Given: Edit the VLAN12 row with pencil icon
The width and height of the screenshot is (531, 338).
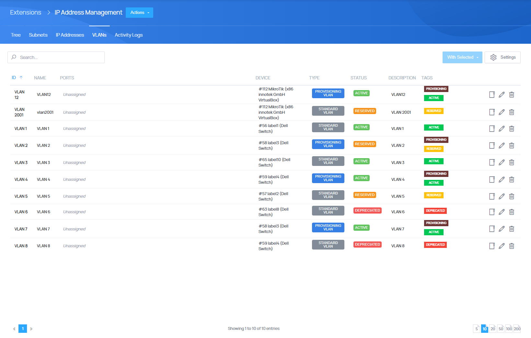Looking at the screenshot, I should (502, 95).
